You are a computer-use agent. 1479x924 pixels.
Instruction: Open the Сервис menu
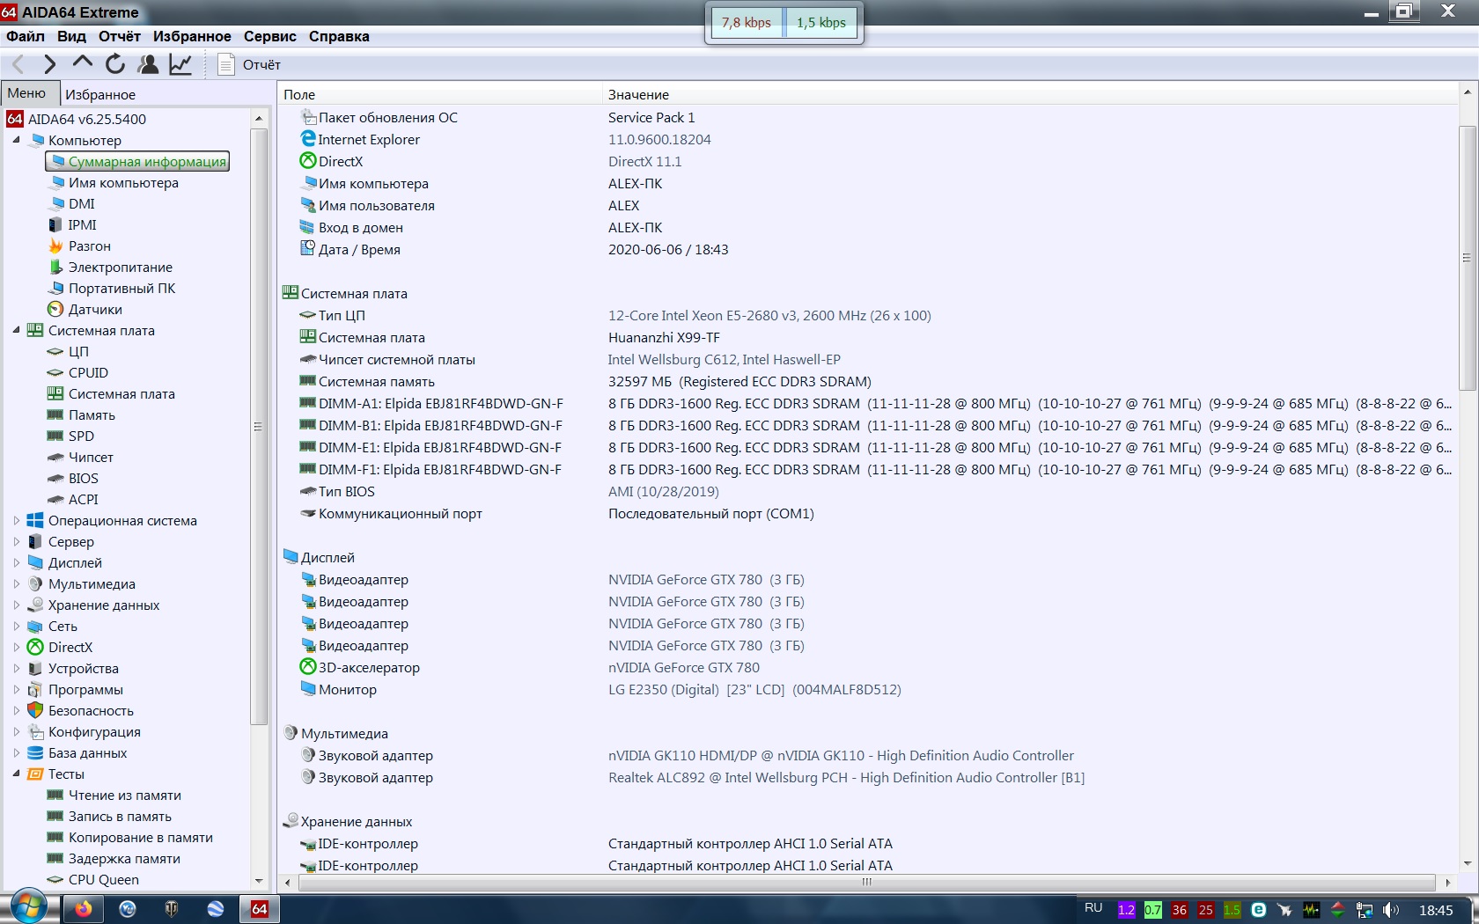(269, 36)
